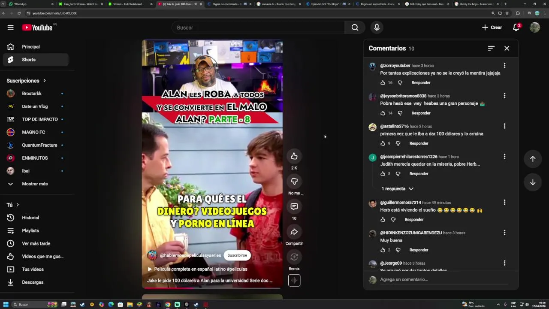Click the Remix icon

[x=294, y=257]
